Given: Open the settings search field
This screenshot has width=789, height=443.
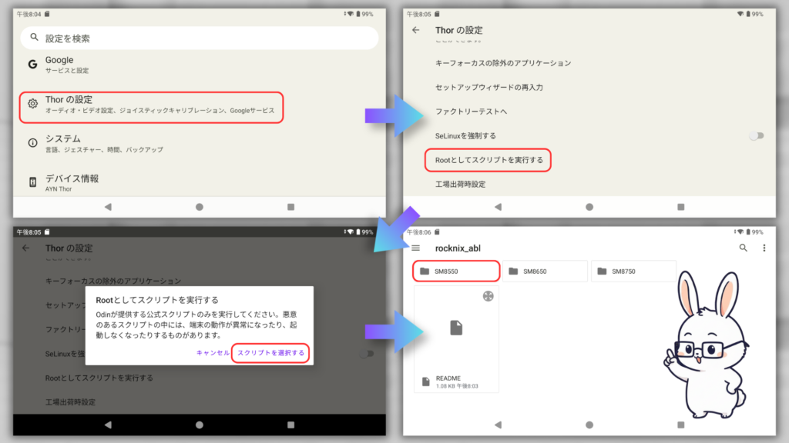Looking at the screenshot, I should (200, 38).
